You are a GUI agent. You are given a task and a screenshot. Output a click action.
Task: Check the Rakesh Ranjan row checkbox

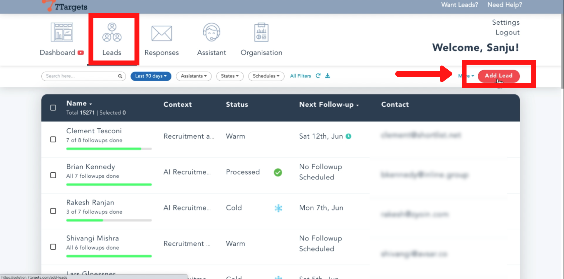[53, 211]
